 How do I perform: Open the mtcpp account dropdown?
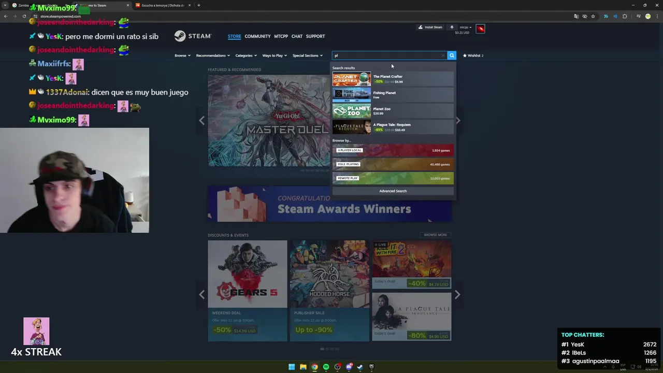465,27
